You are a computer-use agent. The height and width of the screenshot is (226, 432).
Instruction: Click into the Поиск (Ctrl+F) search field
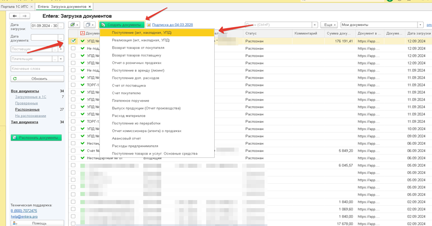click(x=278, y=25)
